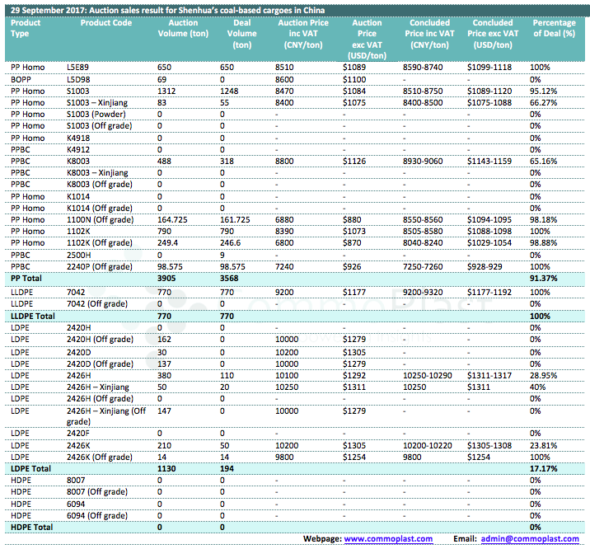This screenshot has height=549, width=590.
Task: Click the 91.37% PP Total percentage cell
Action: (x=543, y=279)
